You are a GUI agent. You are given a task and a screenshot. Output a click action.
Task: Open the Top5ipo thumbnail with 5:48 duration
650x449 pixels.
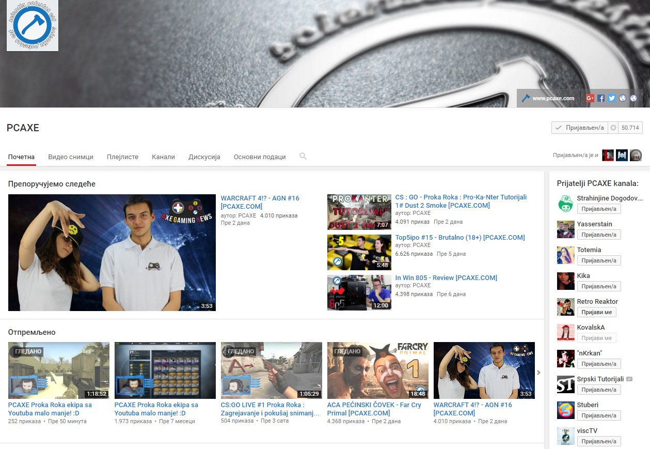click(359, 252)
